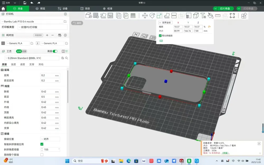Switch to the 设备 device tab
This screenshot has width=264, height=165.
[x=63, y=9]
